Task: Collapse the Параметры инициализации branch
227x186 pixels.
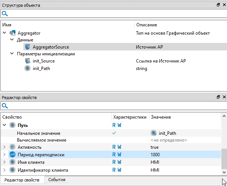Action: pyautogui.click(x=12, y=54)
